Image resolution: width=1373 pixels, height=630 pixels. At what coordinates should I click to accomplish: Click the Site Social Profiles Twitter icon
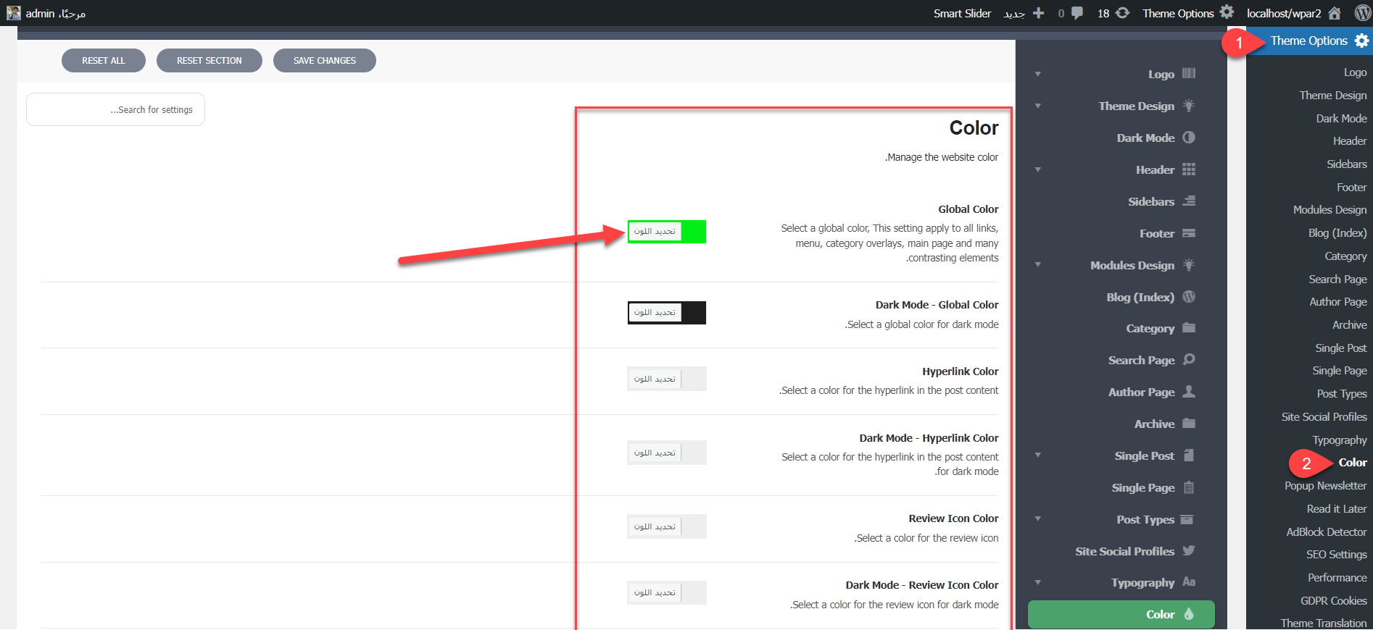(1189, 551)
